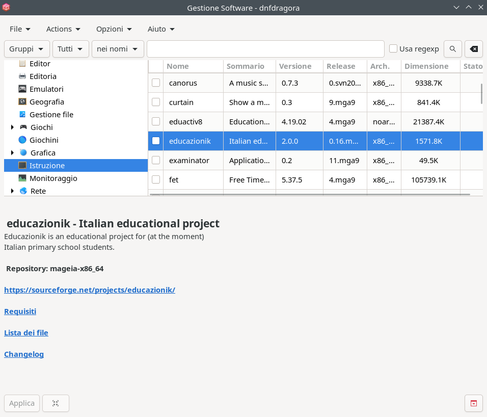The height and width of the screenshot is (417, 487).
Task: Tick the eduactiv8 package checkbox
Action: (x=156, y=121)
